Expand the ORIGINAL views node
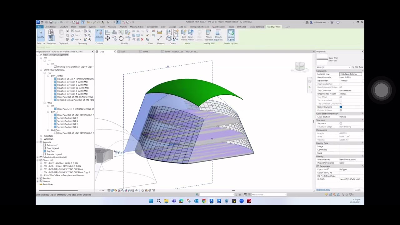The height and width of the screenshot is (225, 400). [41, 136]
